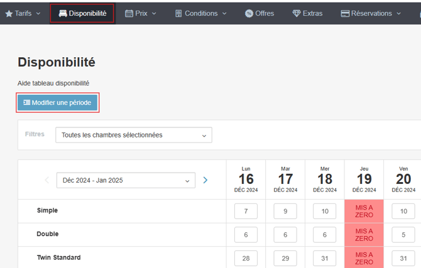Expand the Prix menu chevron
421x268 pixels.
[x=154, y=13]
